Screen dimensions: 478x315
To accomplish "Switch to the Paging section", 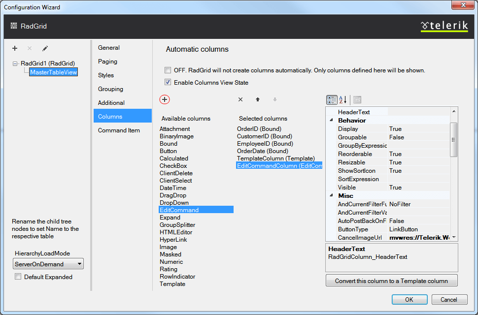I will (x=107, y=62).
